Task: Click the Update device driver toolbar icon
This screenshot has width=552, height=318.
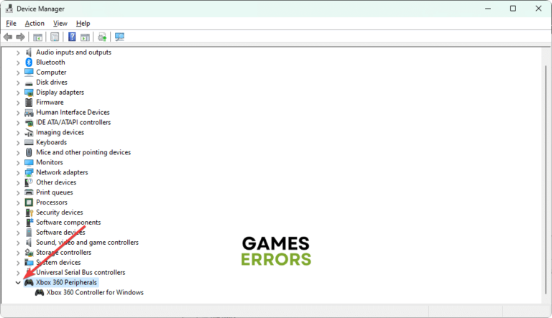Action: (102, 37)
